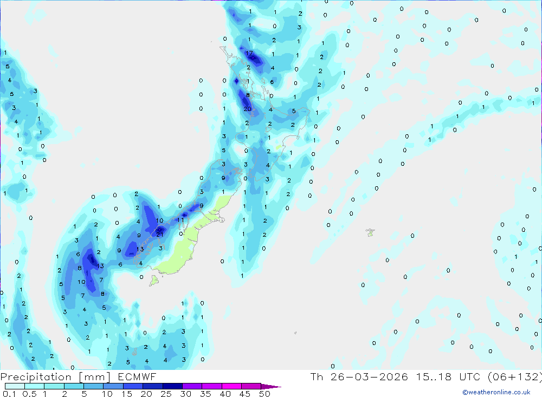Click the precipitation value '11' on the map
542x397 pixels.
[x=180, y=220]
